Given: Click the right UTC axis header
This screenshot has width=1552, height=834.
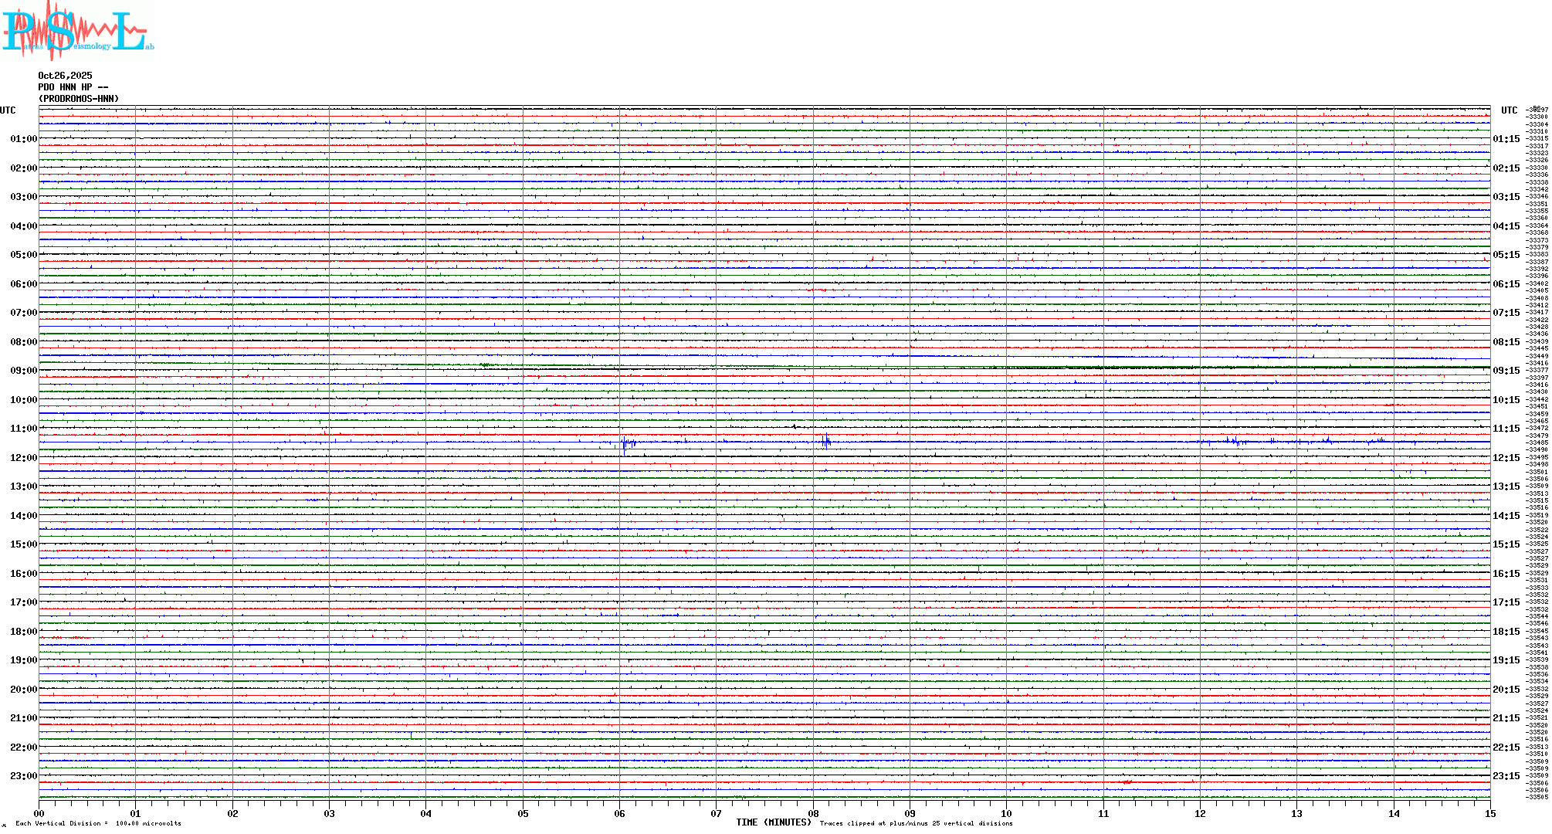Looking at the screenshot, I should (x=1509, y=110).
